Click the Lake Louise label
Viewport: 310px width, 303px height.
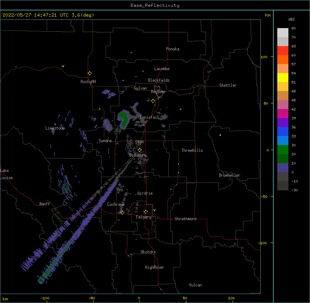tap(6, 174)
